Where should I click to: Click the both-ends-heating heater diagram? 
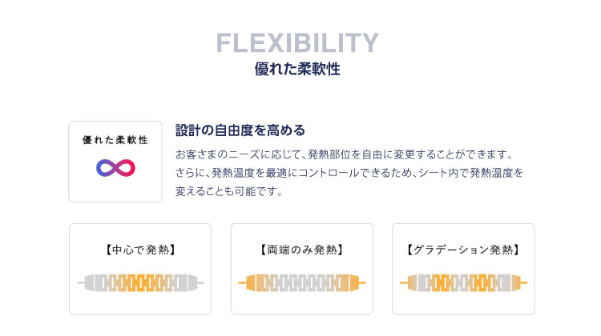click(301, 283)
